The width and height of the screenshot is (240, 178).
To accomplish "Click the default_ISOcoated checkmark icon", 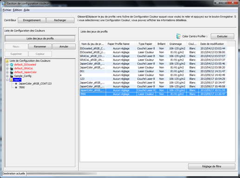I will pyautogui.click(x=12, y=64).
